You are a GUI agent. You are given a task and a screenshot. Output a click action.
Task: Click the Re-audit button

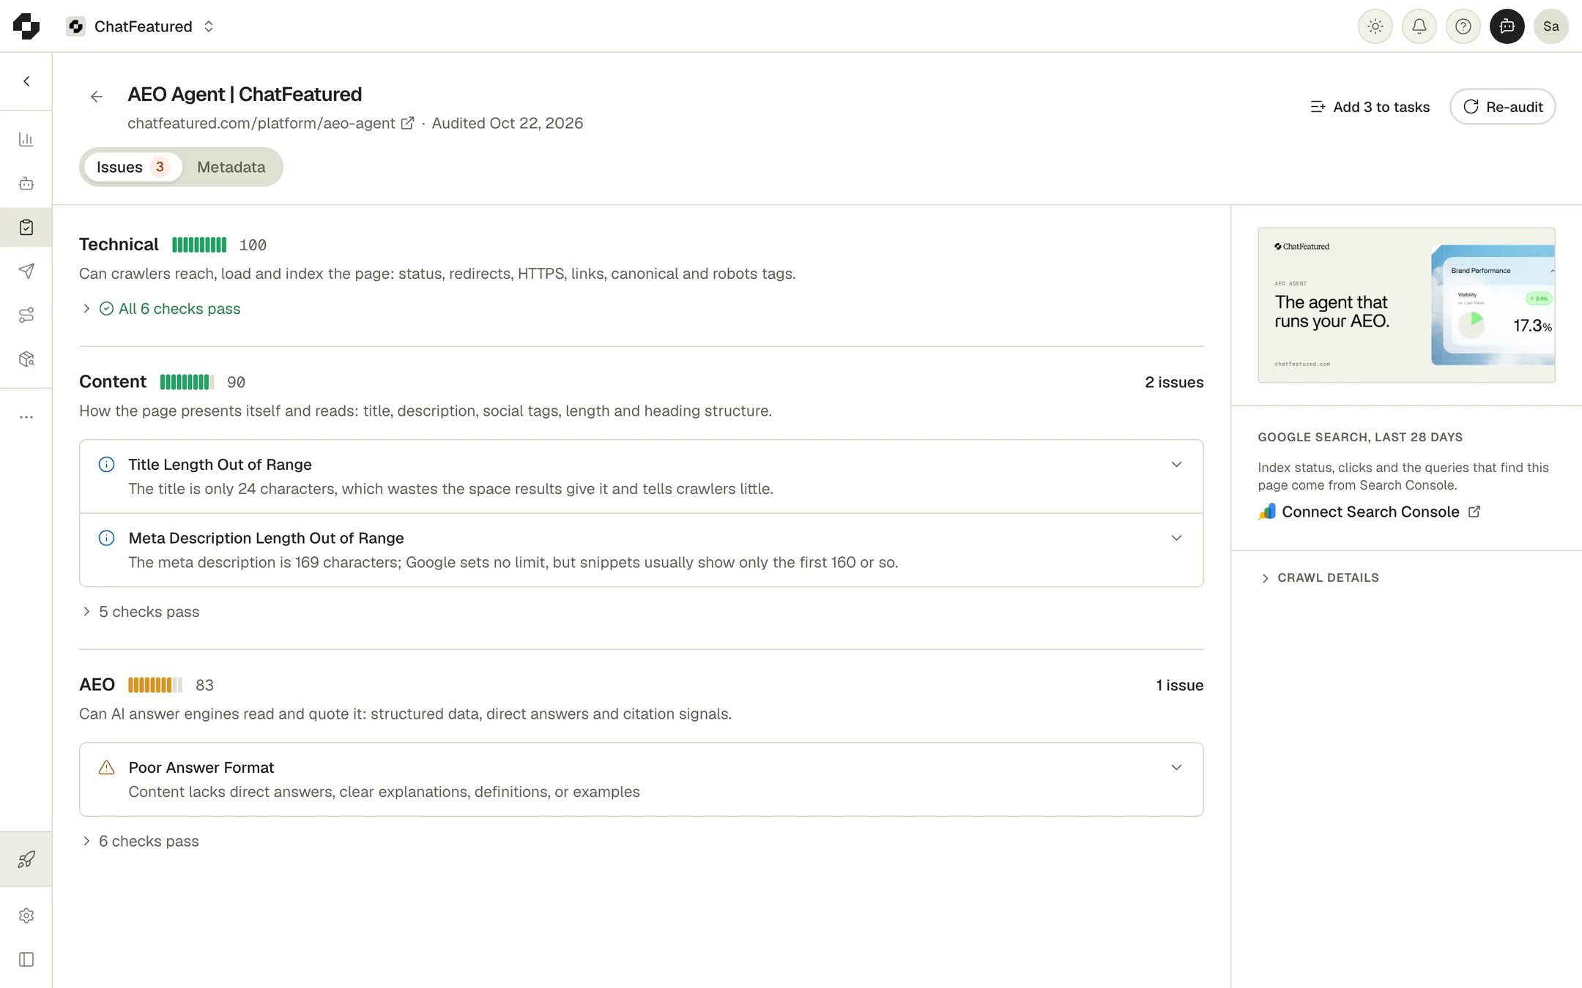click(x=1503, y=107)
